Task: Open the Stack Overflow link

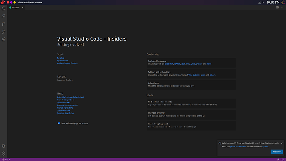Action: point(63,111)
